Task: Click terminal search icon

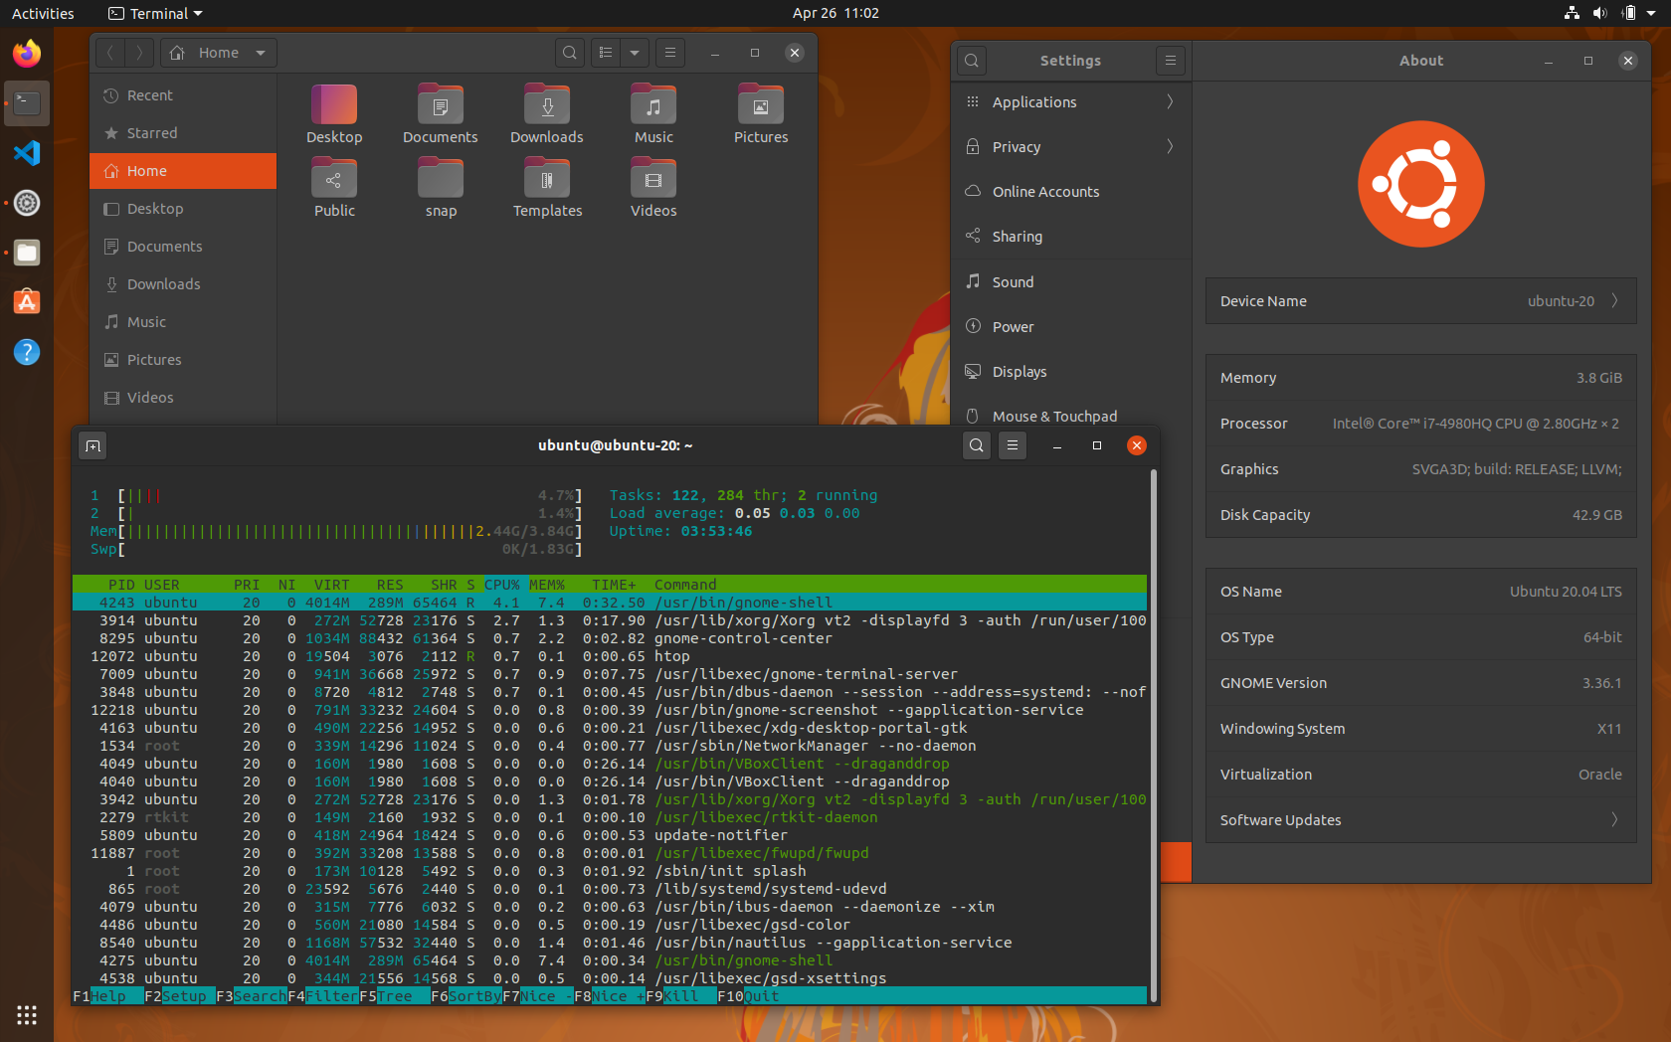Action: [x=977, y=445]
